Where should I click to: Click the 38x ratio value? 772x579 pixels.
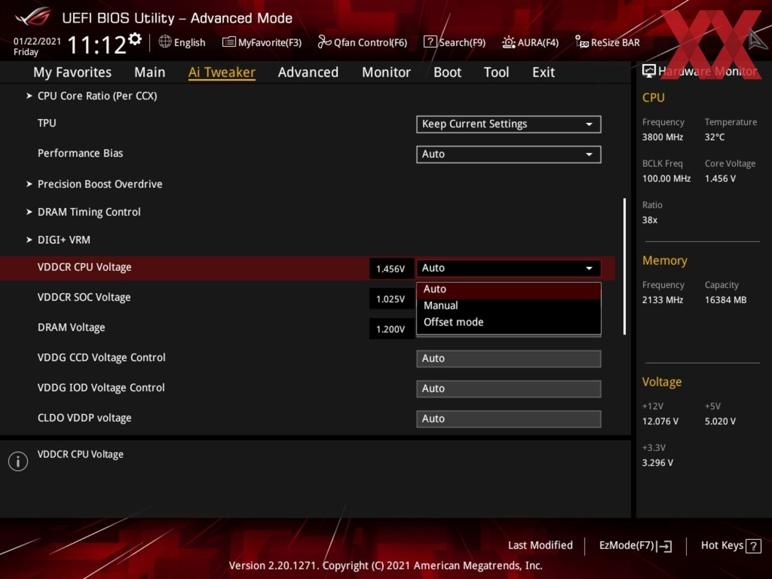(649, 220)
